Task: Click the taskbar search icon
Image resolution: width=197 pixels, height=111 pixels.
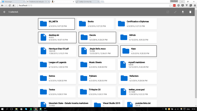Action: [x=7, y=109]
